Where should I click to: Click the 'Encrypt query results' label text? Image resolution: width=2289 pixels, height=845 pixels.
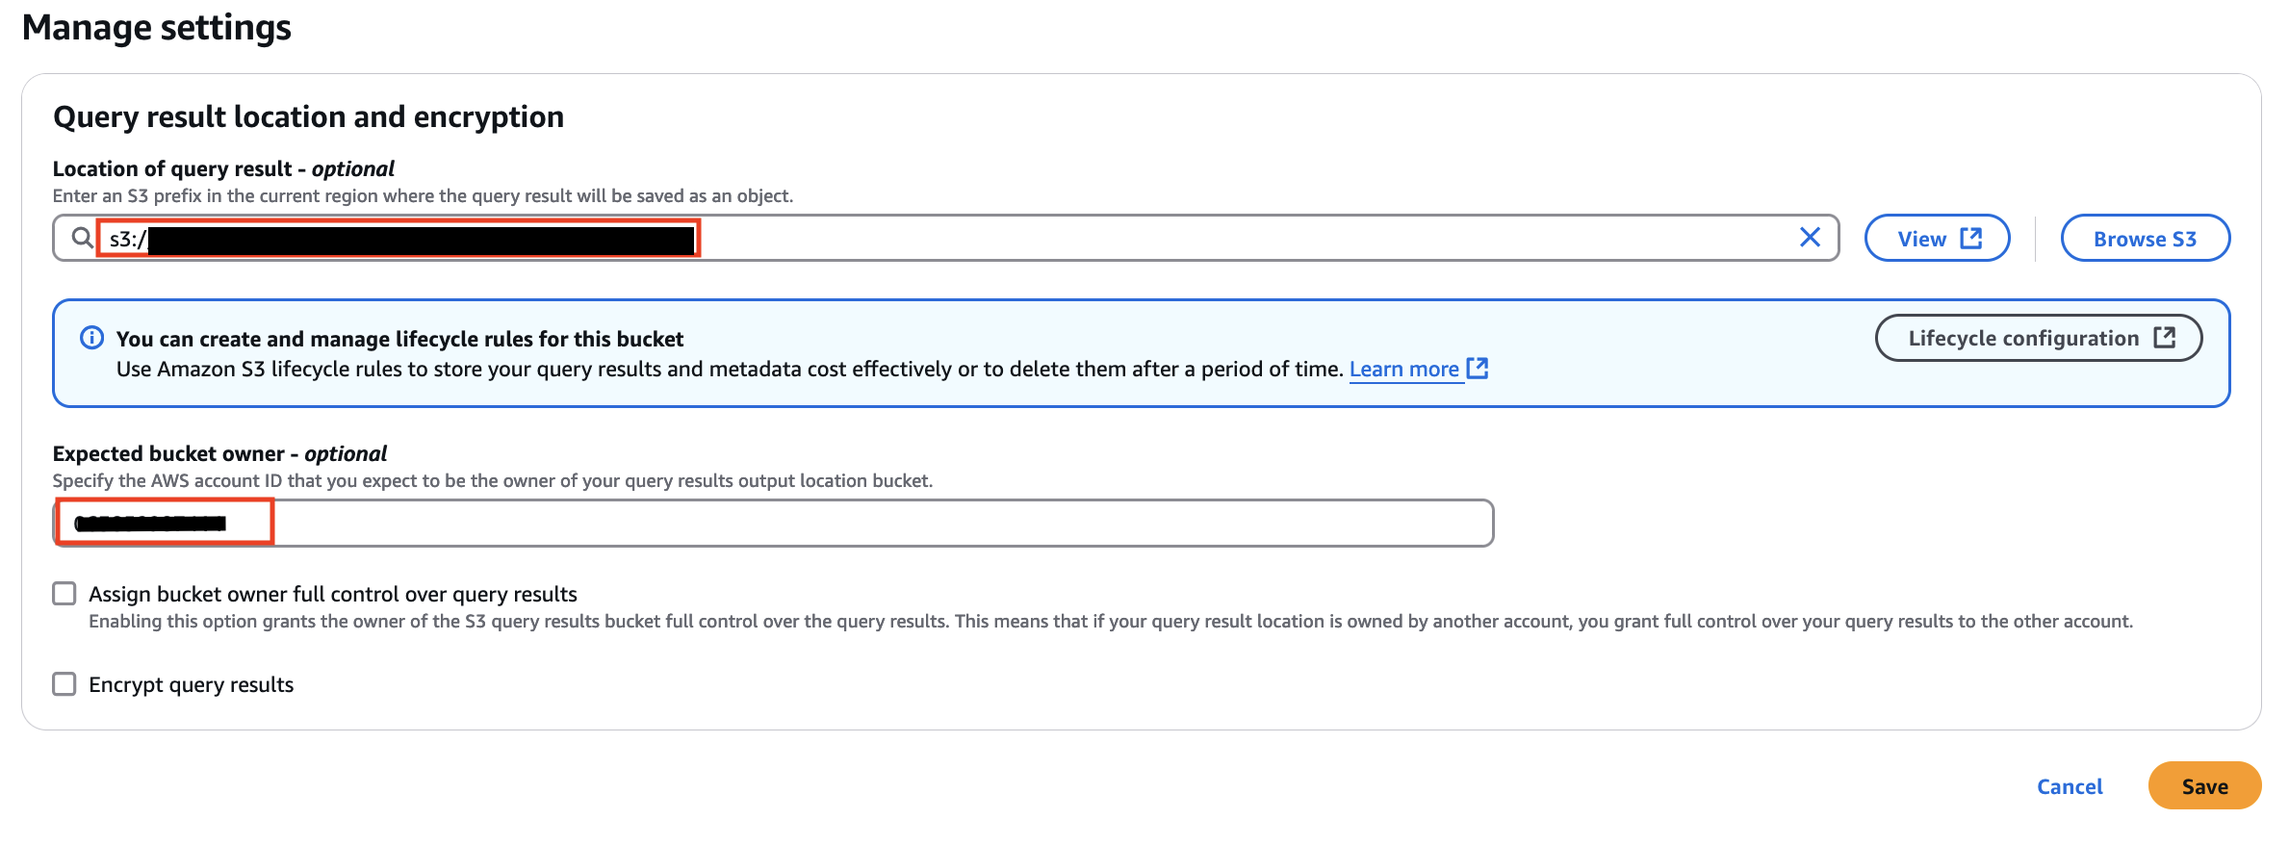pyautogui.click(x=191, y=684)
